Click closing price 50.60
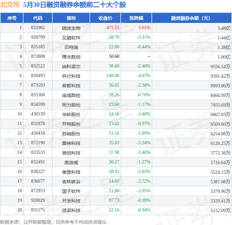Viewport: 232px width, 225px height. pos(114,57)
